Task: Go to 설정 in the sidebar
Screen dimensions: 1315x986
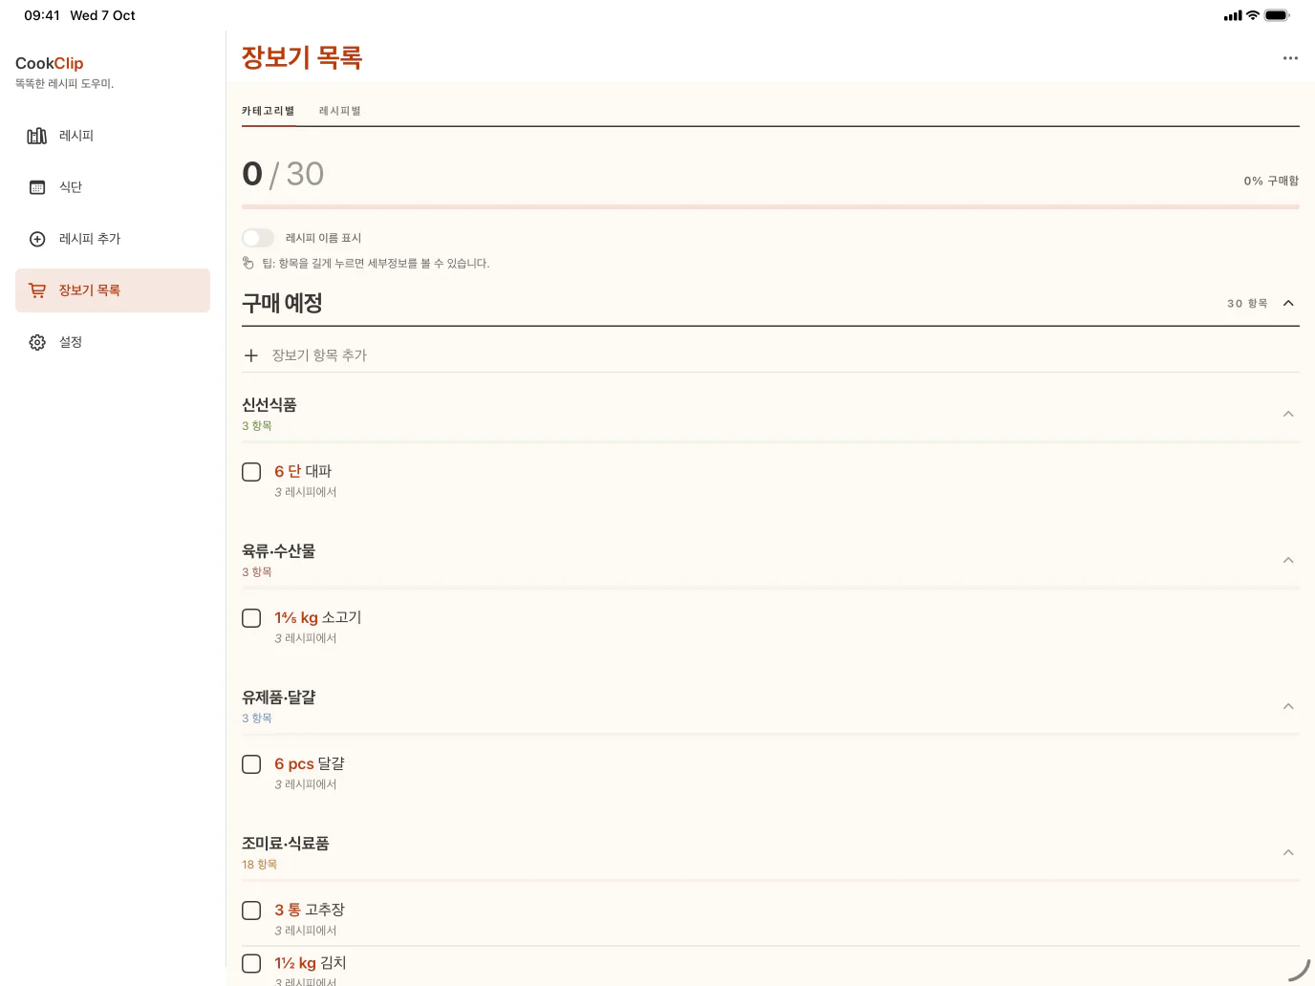Action: pos(113,342)
